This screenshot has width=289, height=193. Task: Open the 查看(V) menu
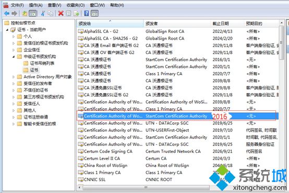(55, 5)
